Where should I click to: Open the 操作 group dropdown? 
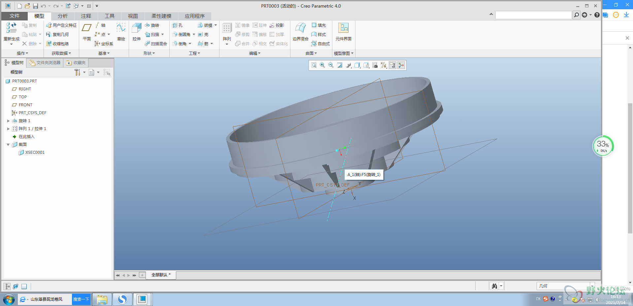click(22, 53)
